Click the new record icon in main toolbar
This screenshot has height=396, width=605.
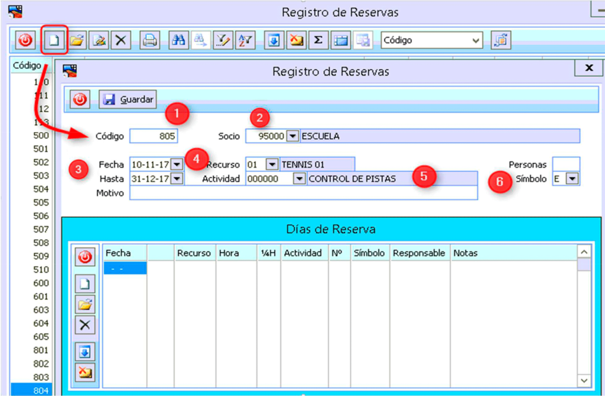(54, 41)
